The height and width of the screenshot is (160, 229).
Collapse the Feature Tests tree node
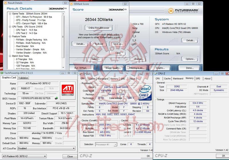[10, 37]
